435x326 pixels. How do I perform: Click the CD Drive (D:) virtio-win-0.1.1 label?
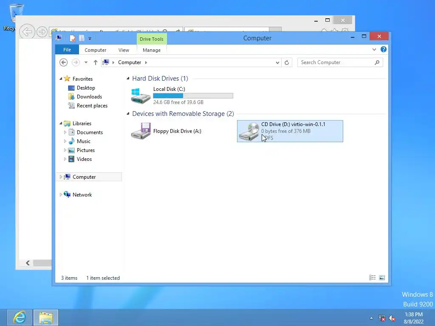tap(293, 124)
